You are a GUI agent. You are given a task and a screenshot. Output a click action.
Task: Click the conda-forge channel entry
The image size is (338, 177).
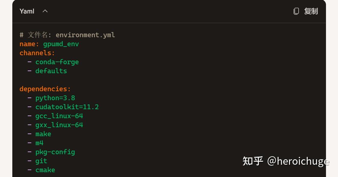pos(57,62)
